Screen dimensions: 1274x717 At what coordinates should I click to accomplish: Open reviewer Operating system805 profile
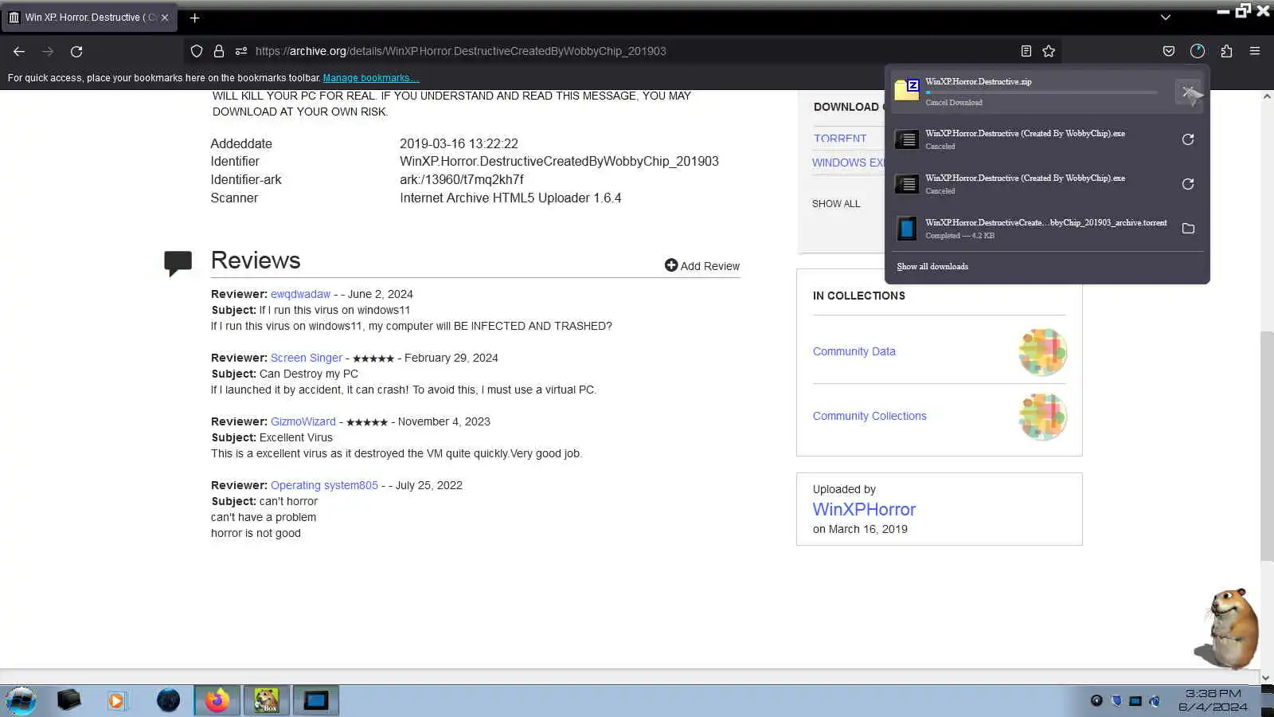[324, 485]
